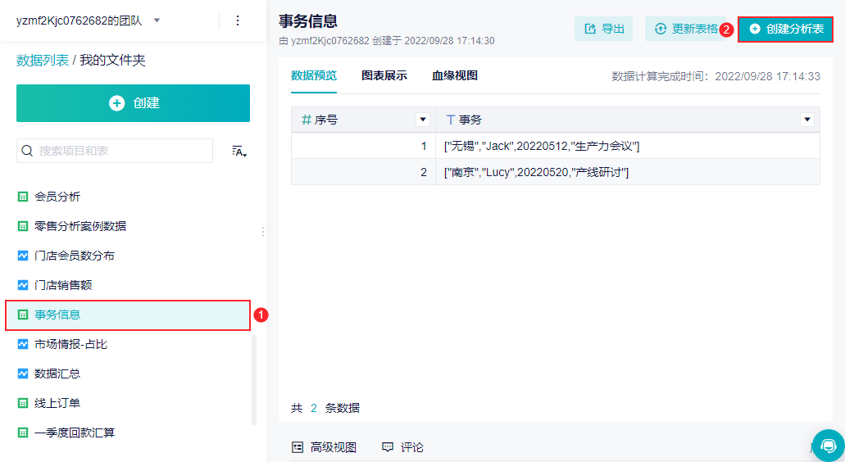
Task: Go to 数据列表 breadcrumb link
Action: point(43,61)
